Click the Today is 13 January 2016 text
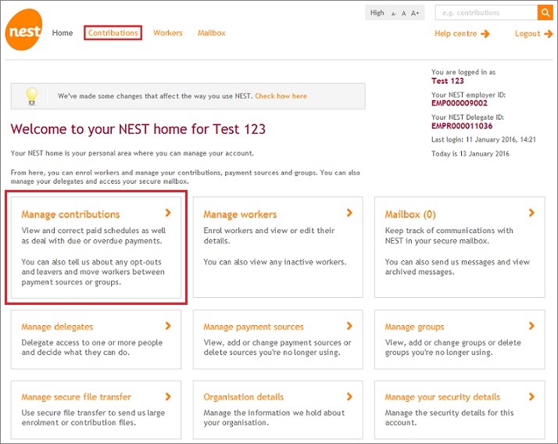 coord(470,154)
